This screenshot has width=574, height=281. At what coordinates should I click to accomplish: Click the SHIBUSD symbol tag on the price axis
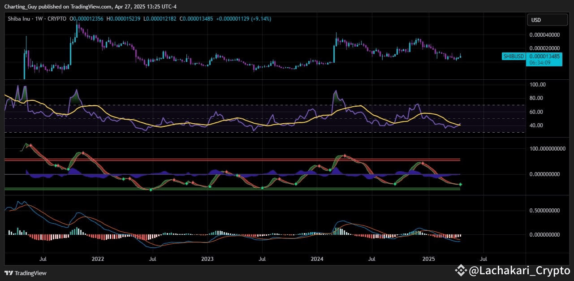point(514,56)
